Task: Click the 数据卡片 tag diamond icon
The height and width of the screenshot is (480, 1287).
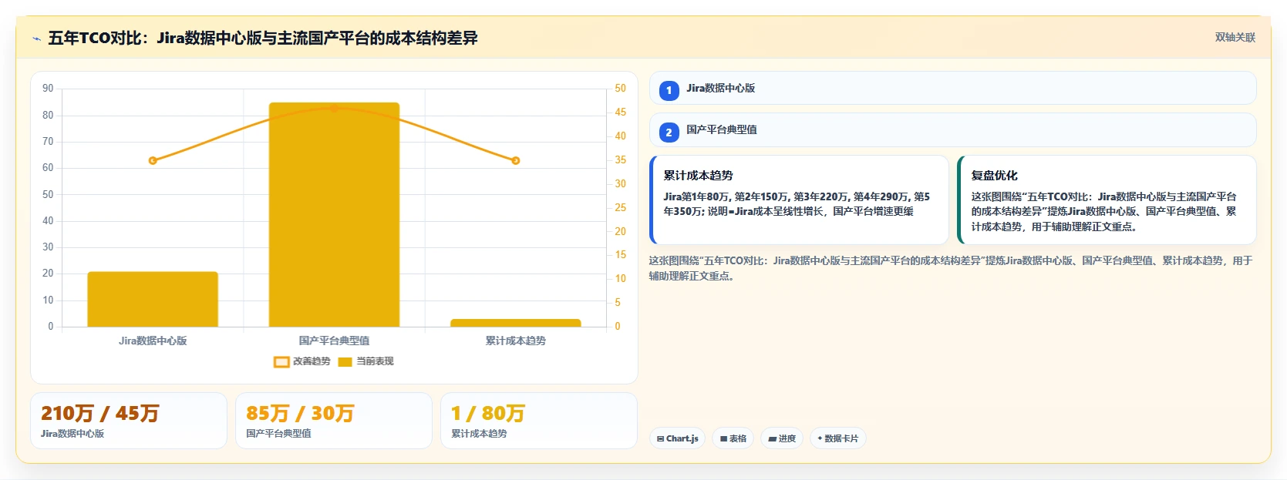Action: pos(820,438)
